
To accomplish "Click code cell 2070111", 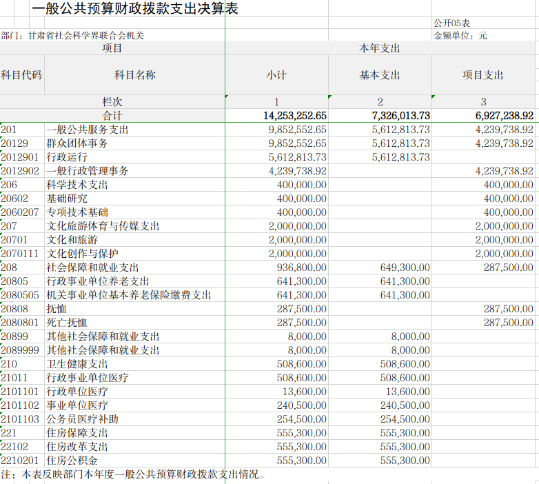I will tap(22, 253).
